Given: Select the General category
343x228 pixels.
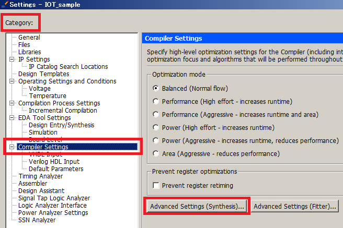Looking at the screenshot, I should tap(29, 38).
